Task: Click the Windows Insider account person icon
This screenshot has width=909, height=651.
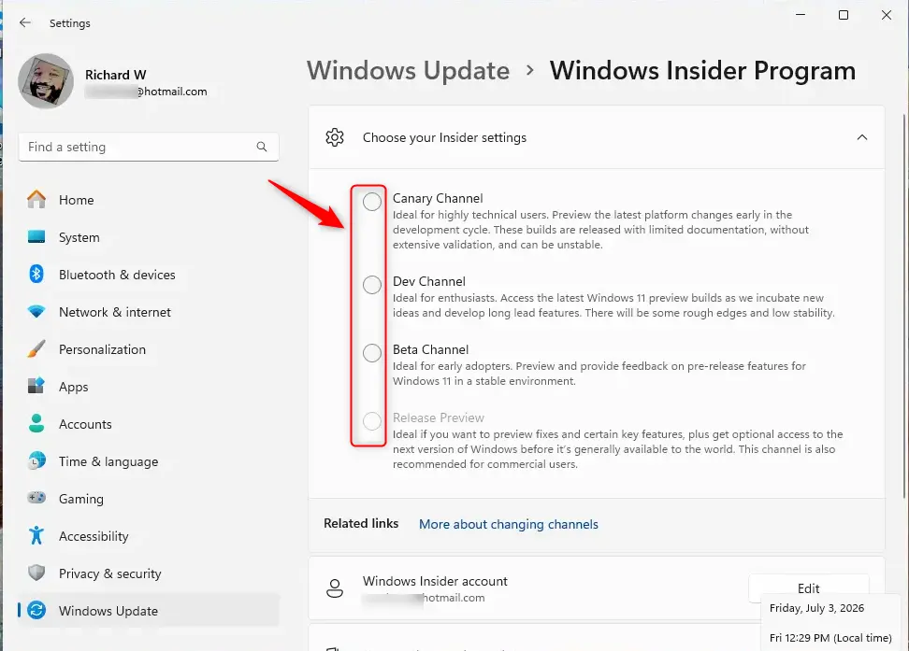Action: 335,588
